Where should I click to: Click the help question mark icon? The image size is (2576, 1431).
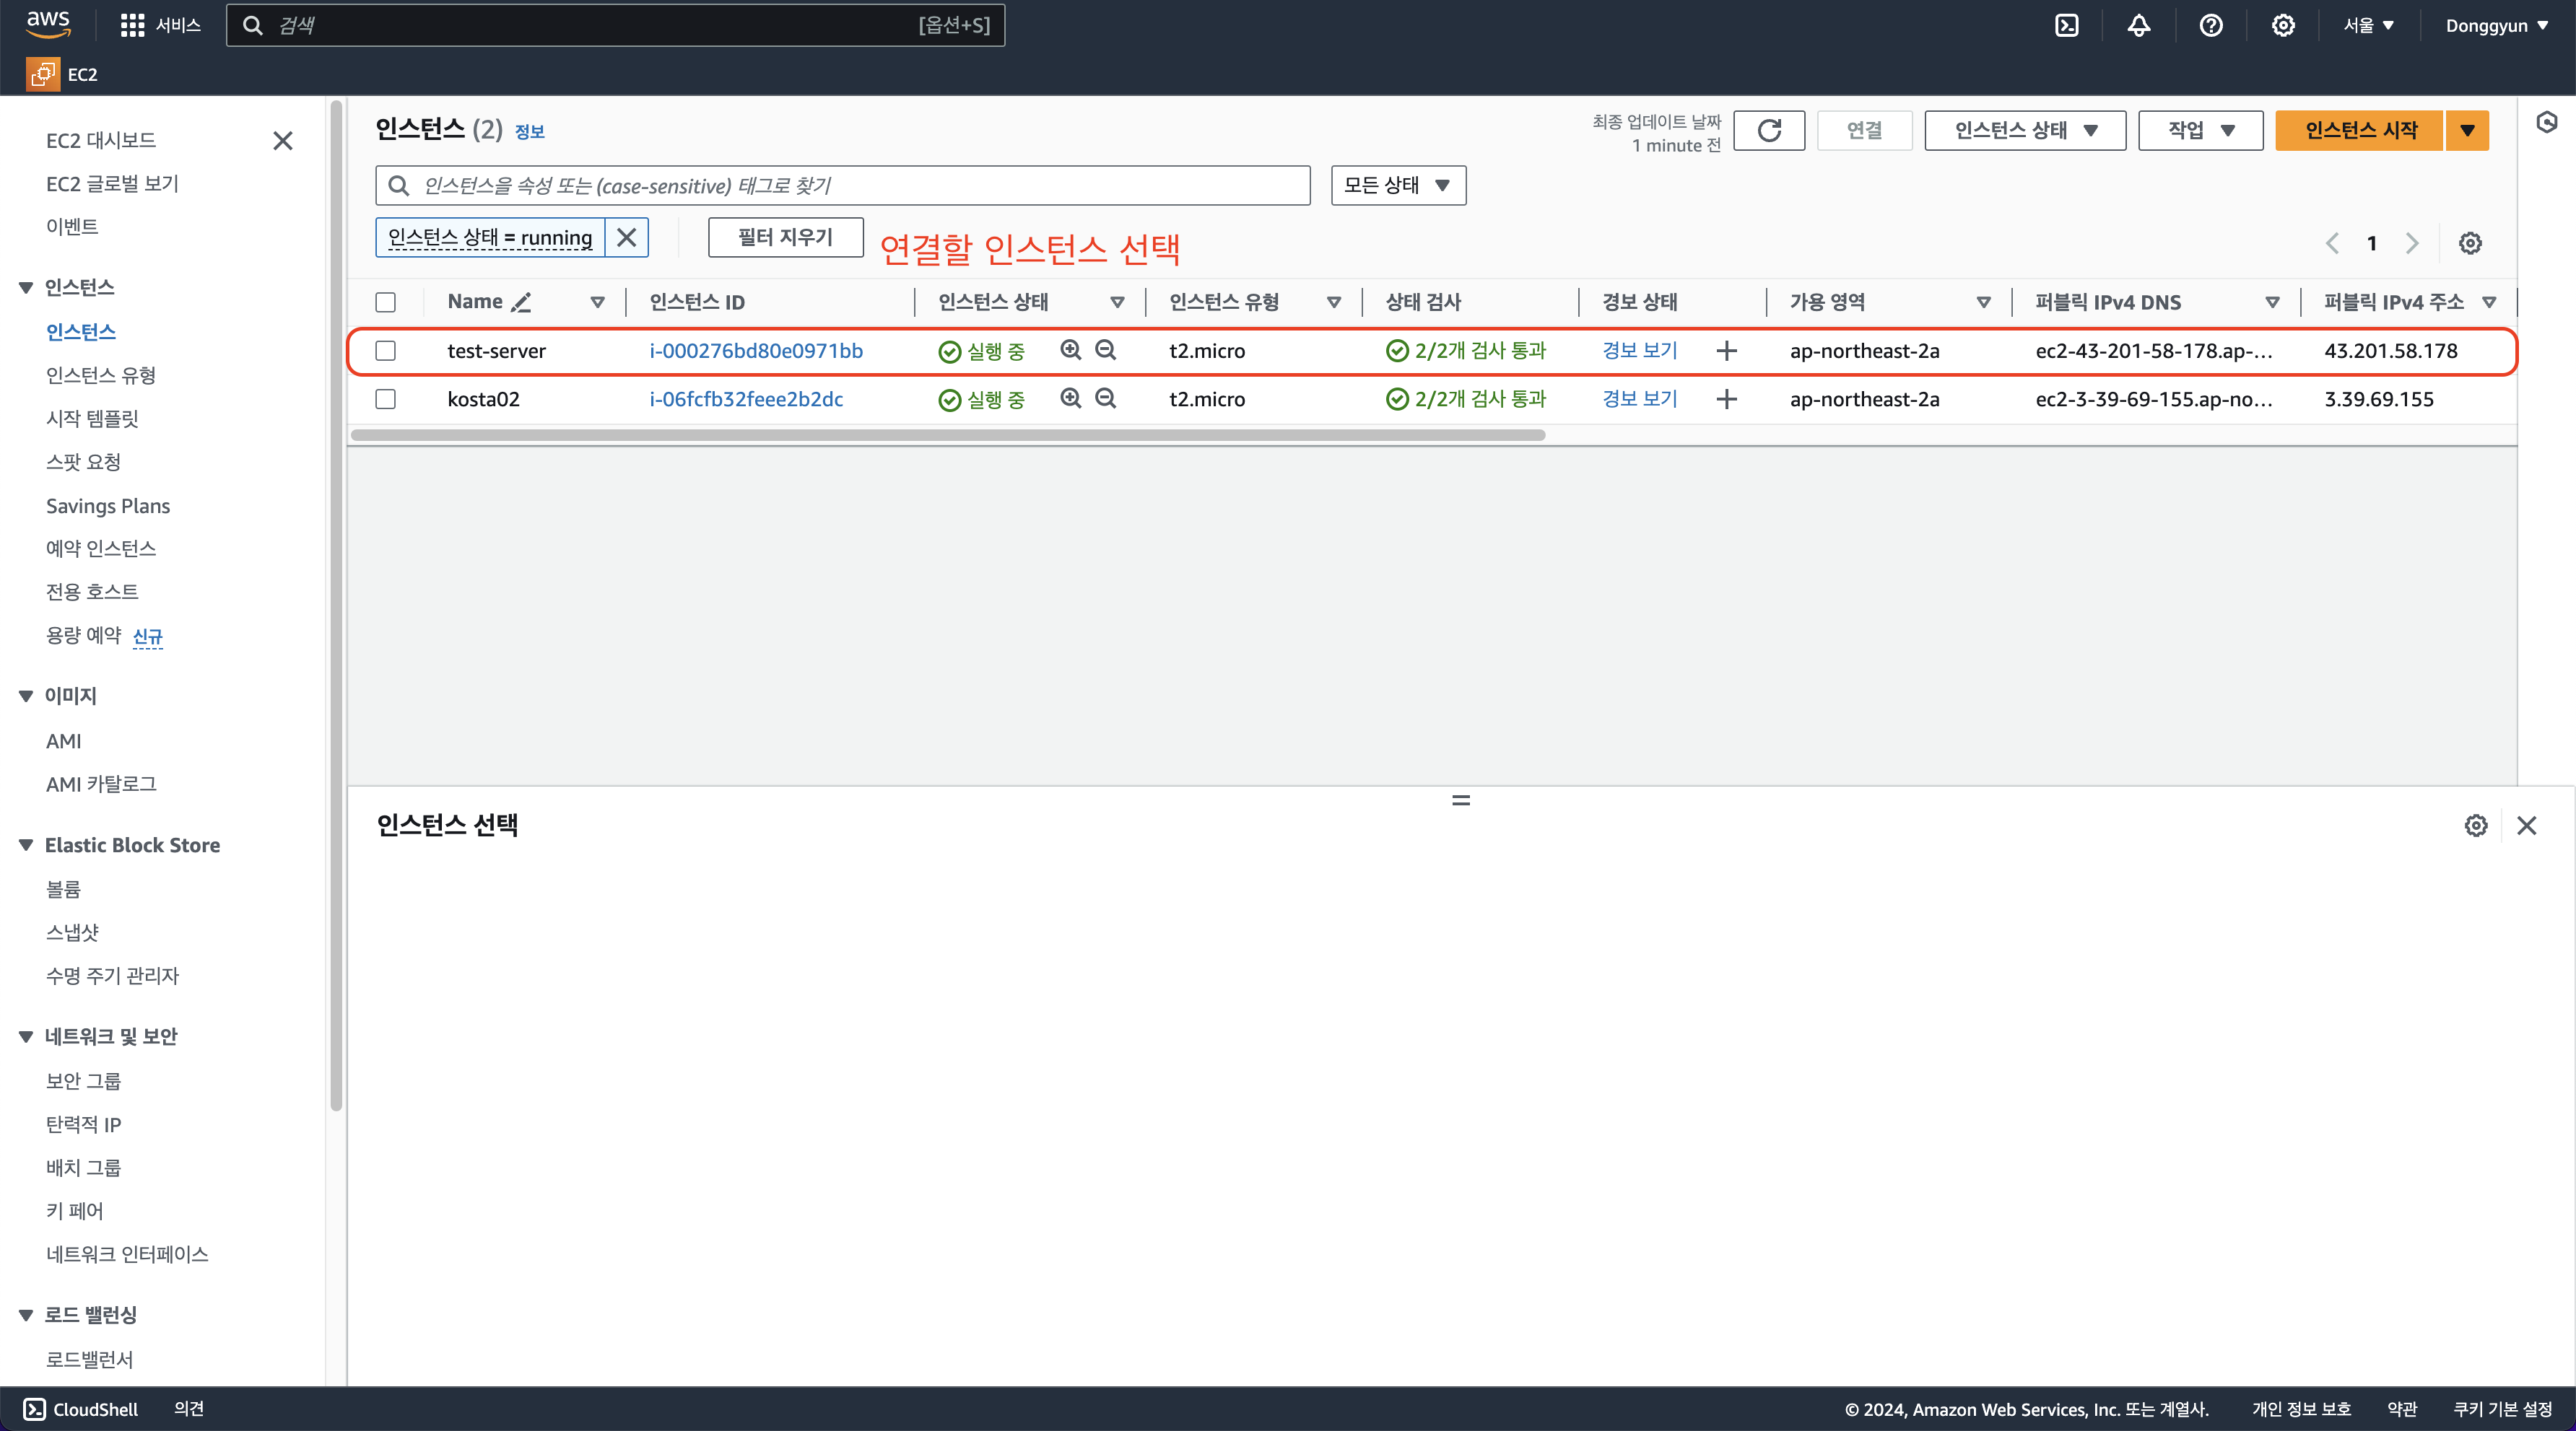2210,26
